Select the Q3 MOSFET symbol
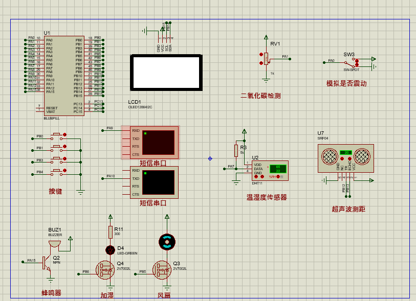416x301 pixels. pos(162,270)
